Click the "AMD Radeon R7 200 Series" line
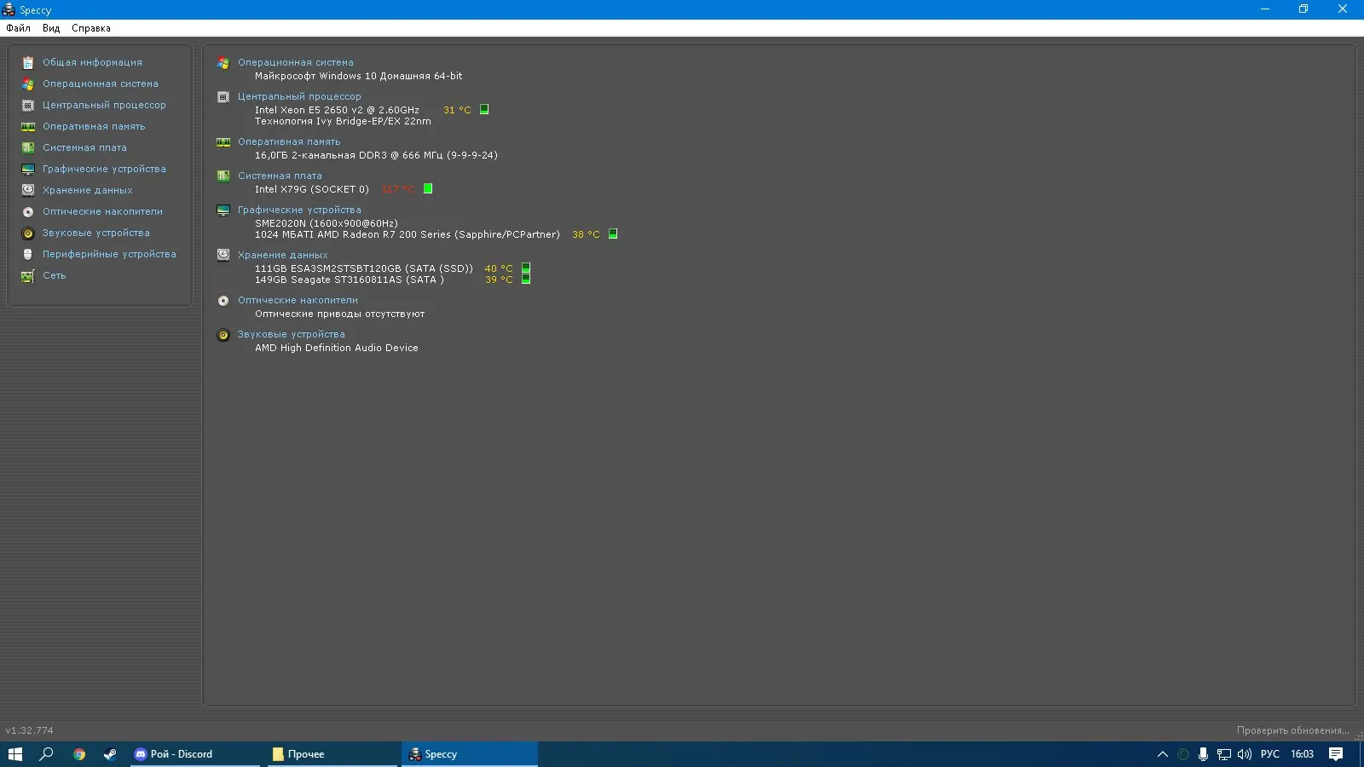Screen dimensions: 1364x767 [407, 234]
